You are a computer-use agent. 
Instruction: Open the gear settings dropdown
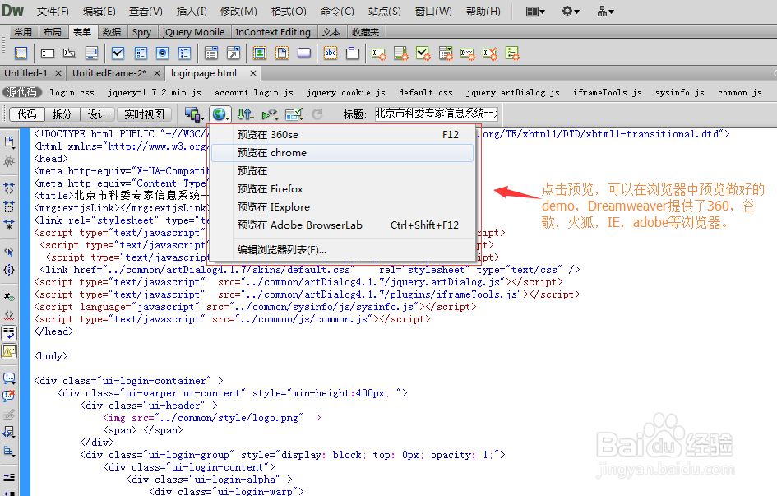(x=571, y=11)
